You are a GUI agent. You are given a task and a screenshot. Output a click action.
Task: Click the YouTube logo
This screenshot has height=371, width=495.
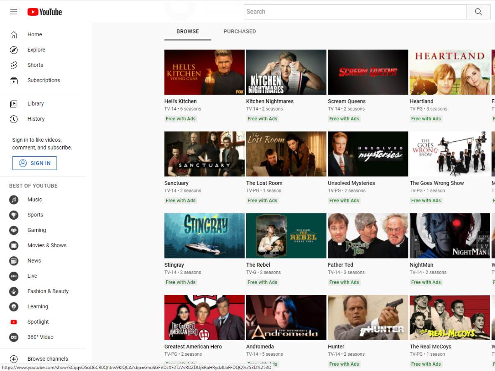click(45, 12)
